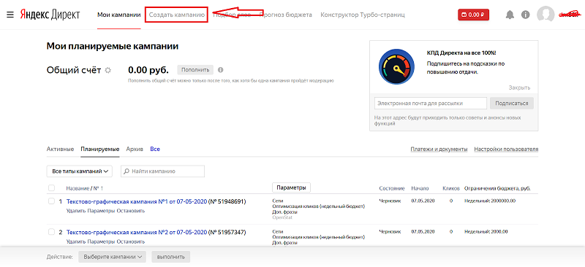
Task: Click the info icon beside Пополнить
Action: [221, 69]
